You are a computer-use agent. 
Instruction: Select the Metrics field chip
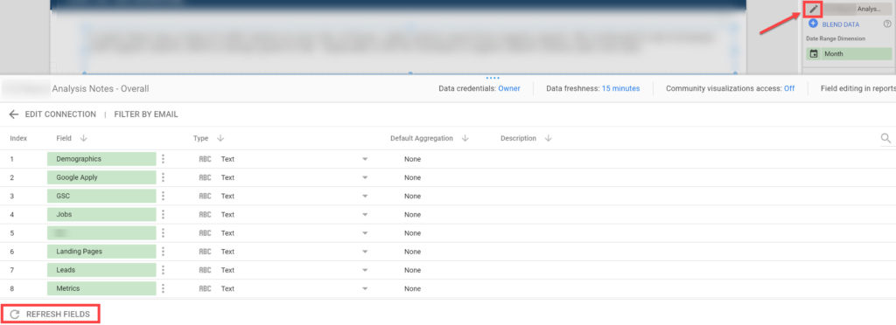point(101,288)
